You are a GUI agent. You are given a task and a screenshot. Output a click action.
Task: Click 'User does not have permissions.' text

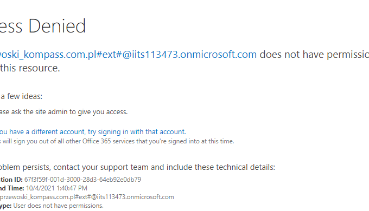[59, 206]
